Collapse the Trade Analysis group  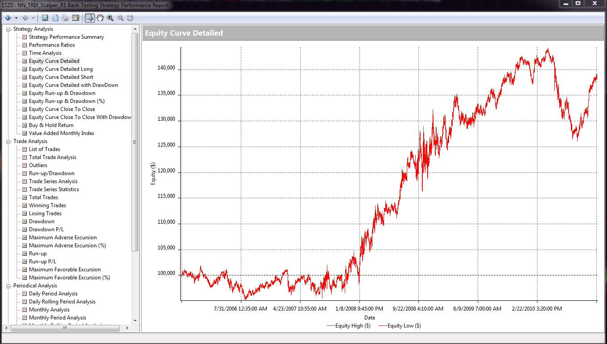tap(8, 142)
